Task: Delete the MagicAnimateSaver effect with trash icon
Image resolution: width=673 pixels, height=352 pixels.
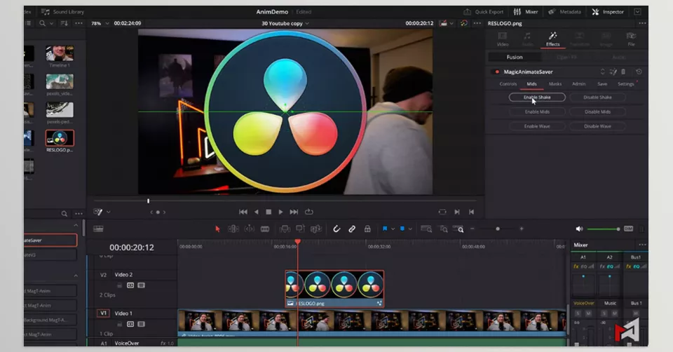Action: pos(624,72)
